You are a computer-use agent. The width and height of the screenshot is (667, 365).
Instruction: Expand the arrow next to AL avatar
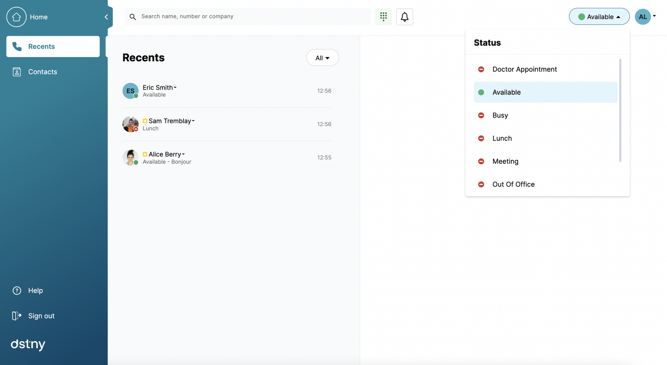coord(654,16)
